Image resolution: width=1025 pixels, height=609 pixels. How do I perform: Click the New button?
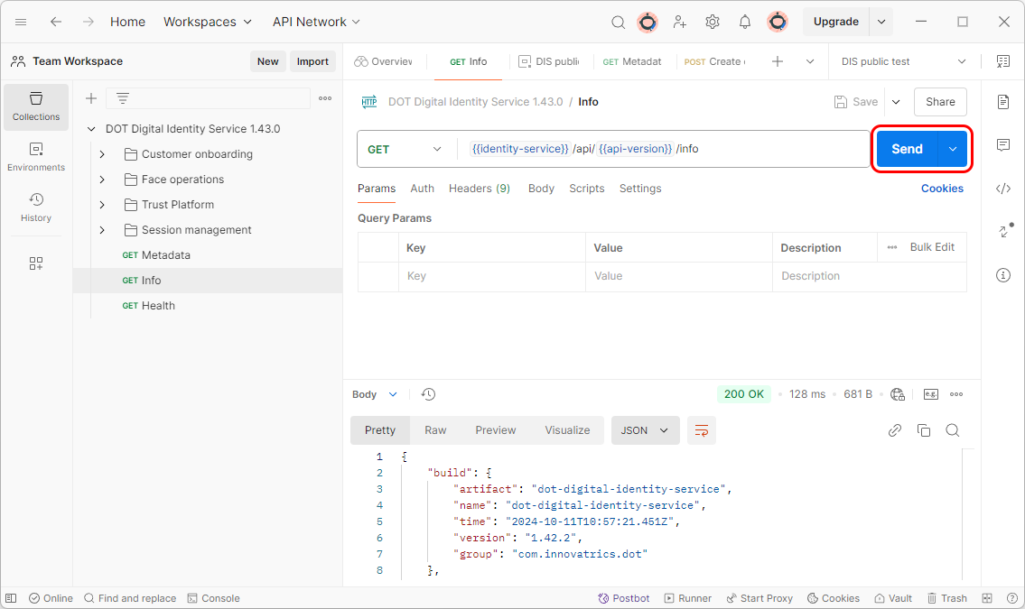pos(268,61)
